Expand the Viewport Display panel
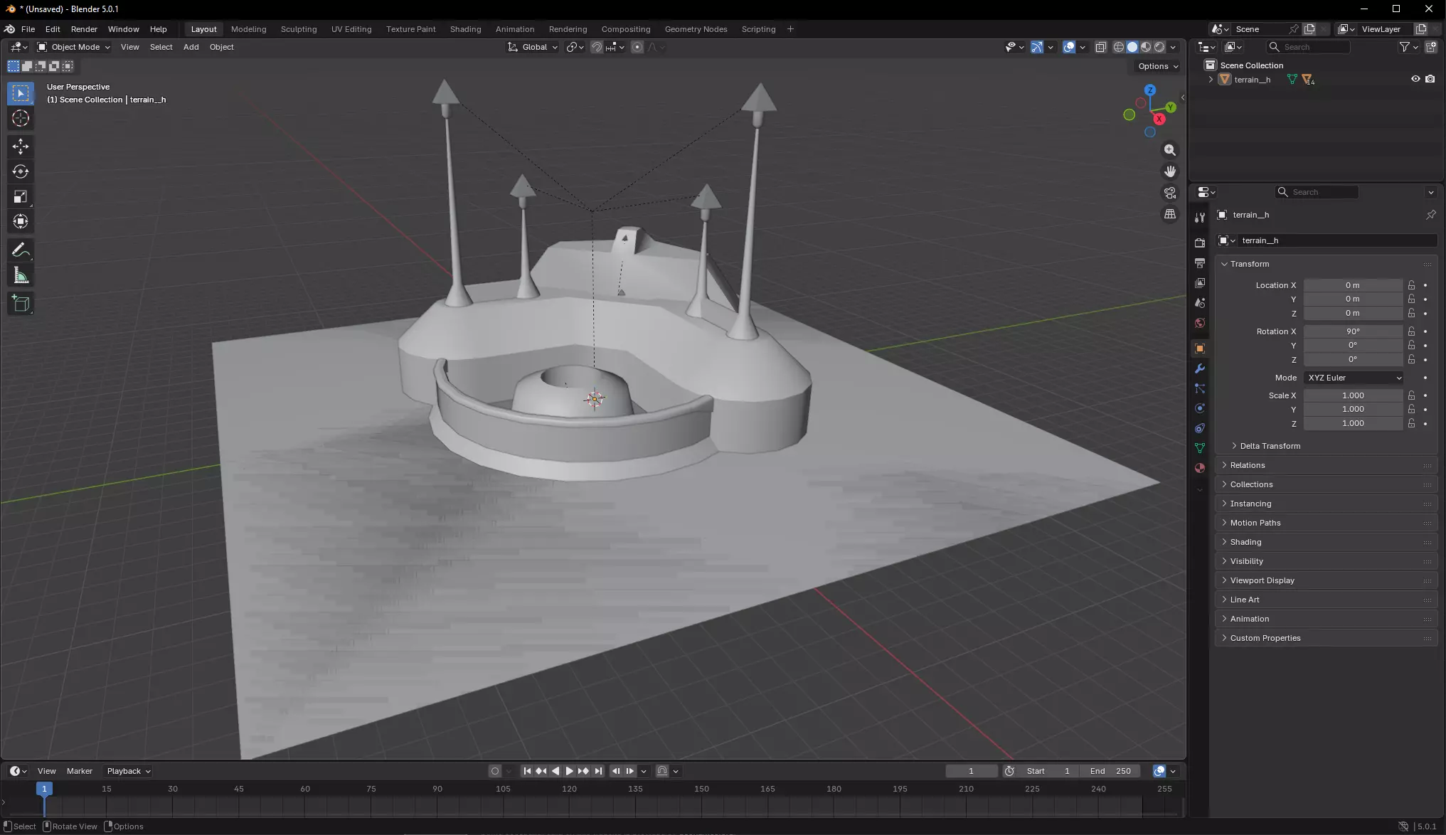 pyautogui.click(x=1262, y=580)
